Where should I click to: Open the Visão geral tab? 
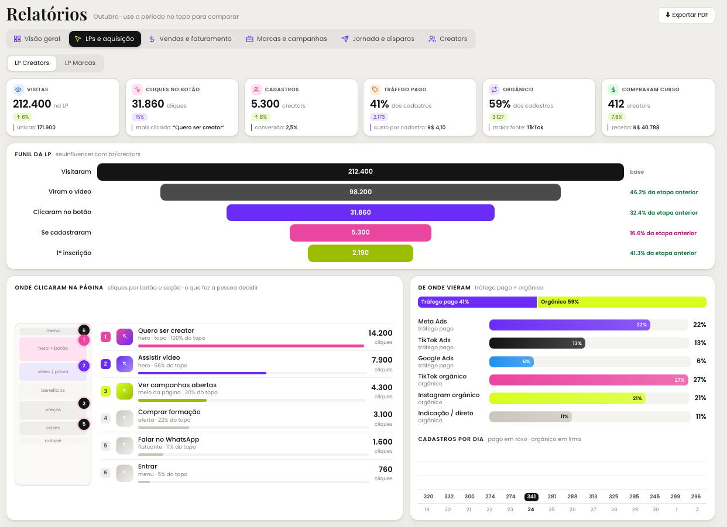[x=37, y=39]
